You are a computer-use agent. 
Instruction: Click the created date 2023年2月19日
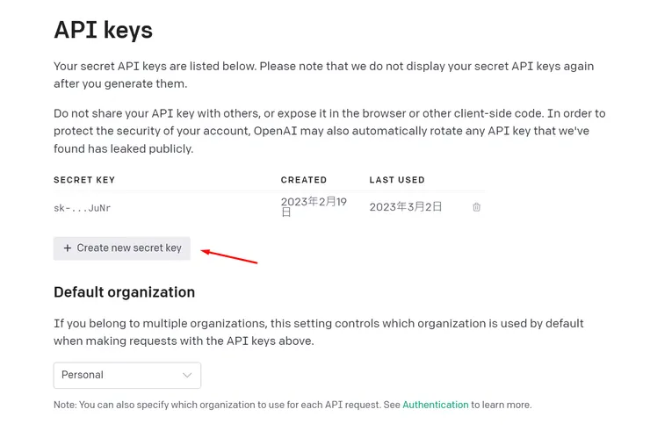pyautogui.click(x=314, y=207)
